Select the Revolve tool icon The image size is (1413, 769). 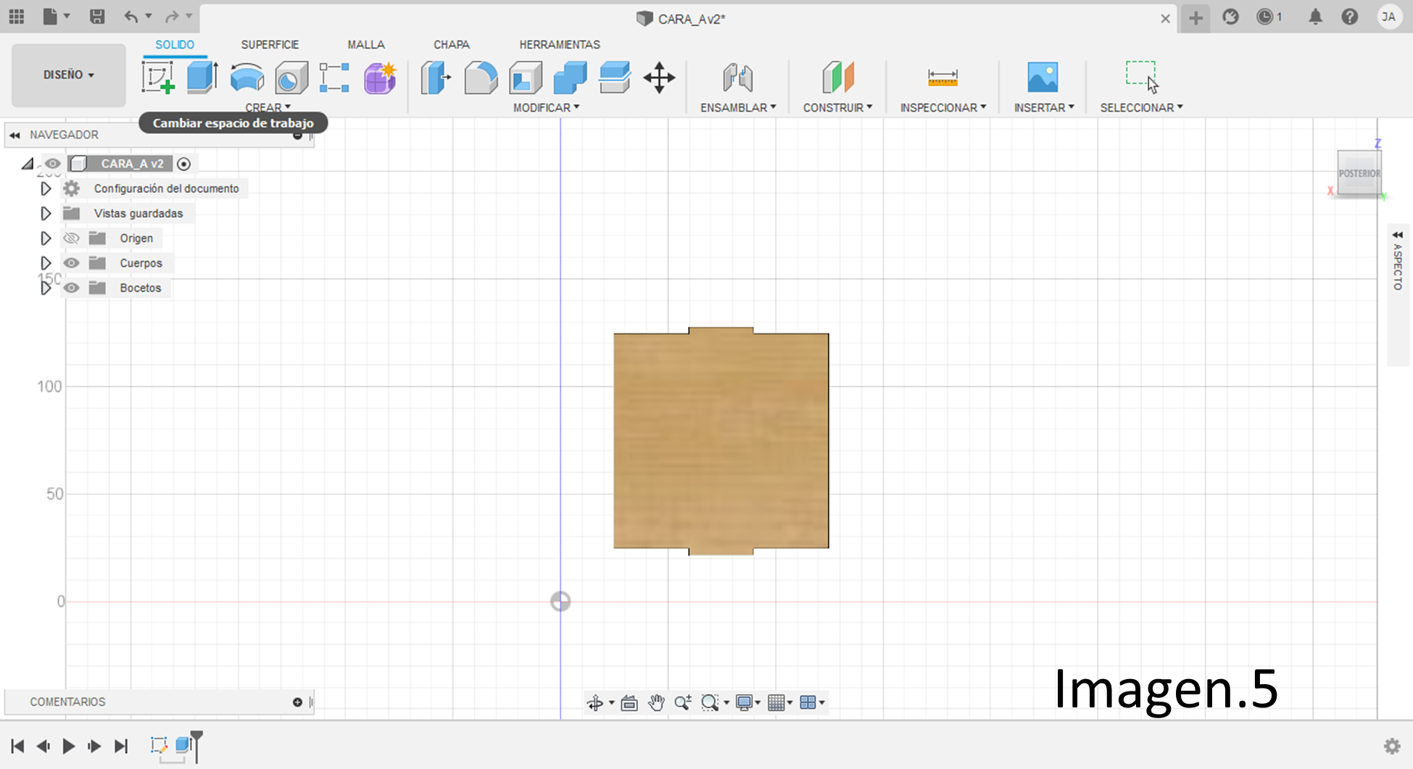(246, 78)
